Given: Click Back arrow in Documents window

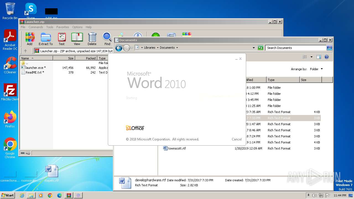Looking at the screenshot, I should 119,48.
